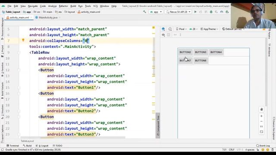Click the editor horizontal scrollbar

(x=73, y=137)
